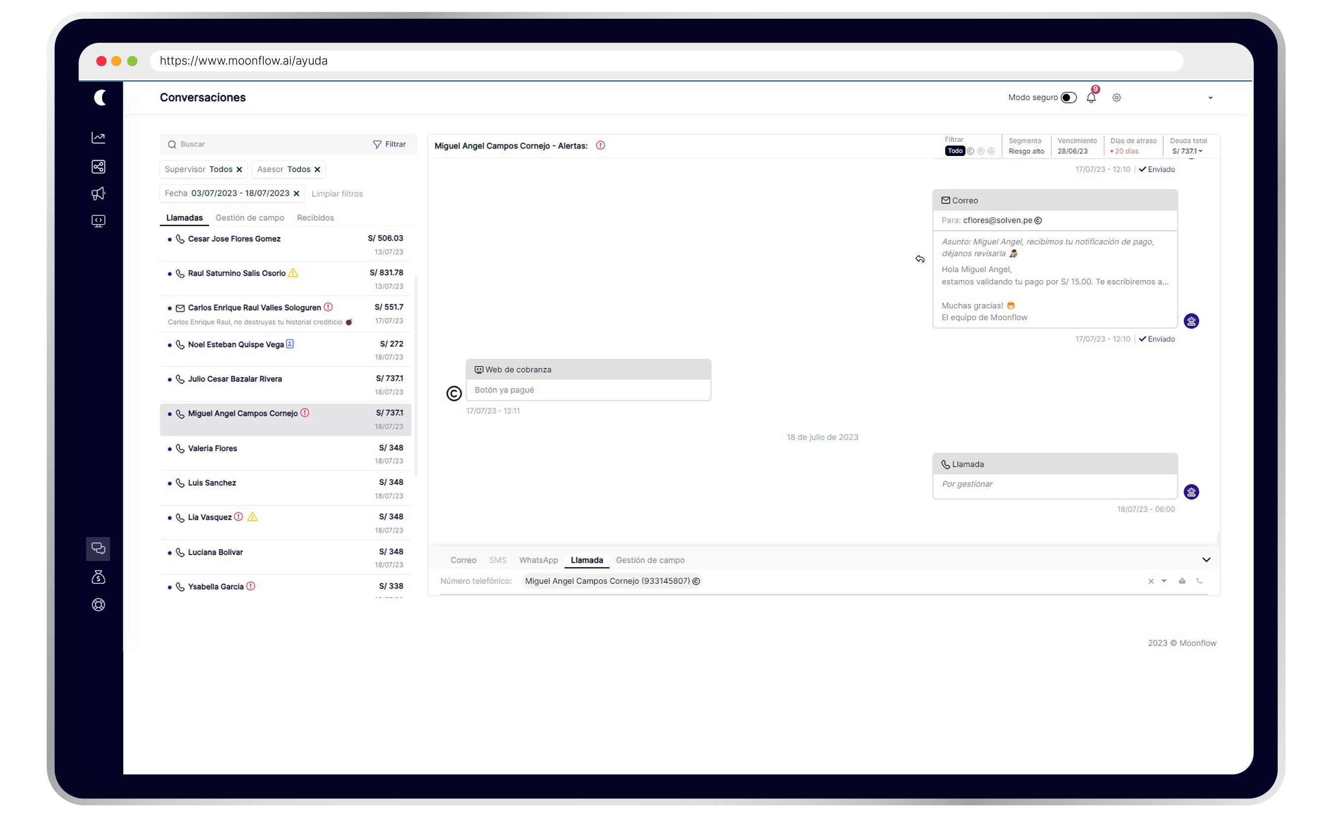
Task: Open the help lifebuoy icon in sidebar
Action: coord(99,605)
